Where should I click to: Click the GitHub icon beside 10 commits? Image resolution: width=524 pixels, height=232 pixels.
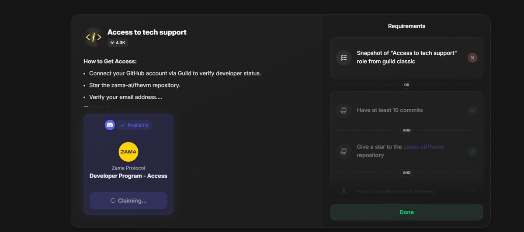point(344,110)
